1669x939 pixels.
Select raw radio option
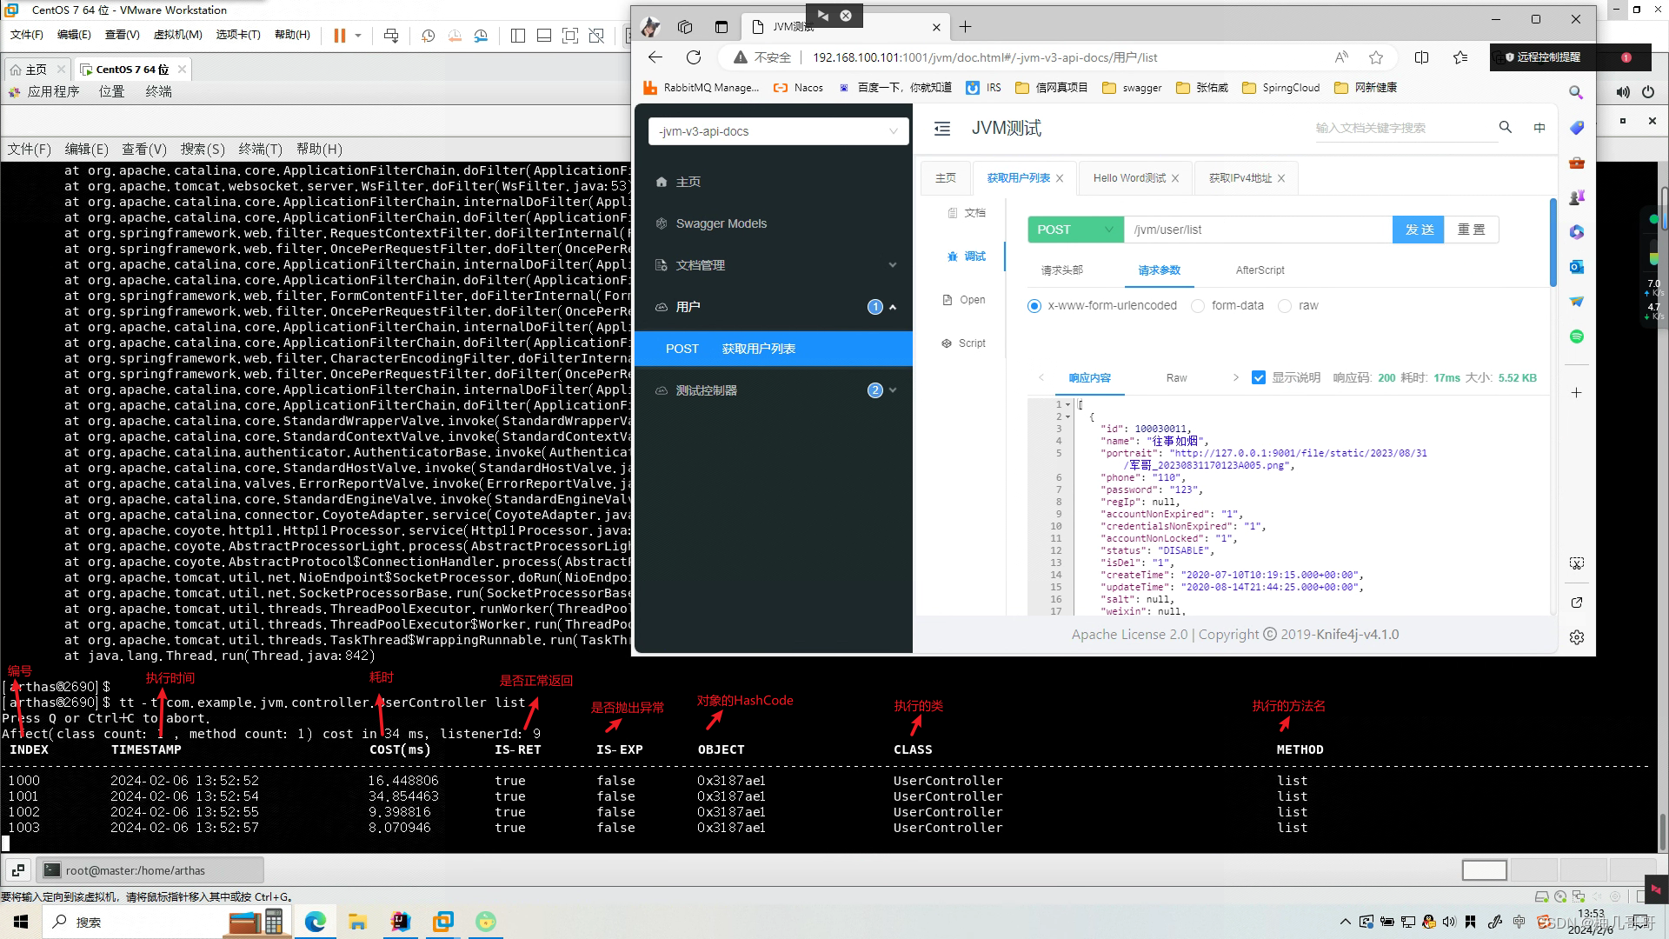pos(1285,306)
